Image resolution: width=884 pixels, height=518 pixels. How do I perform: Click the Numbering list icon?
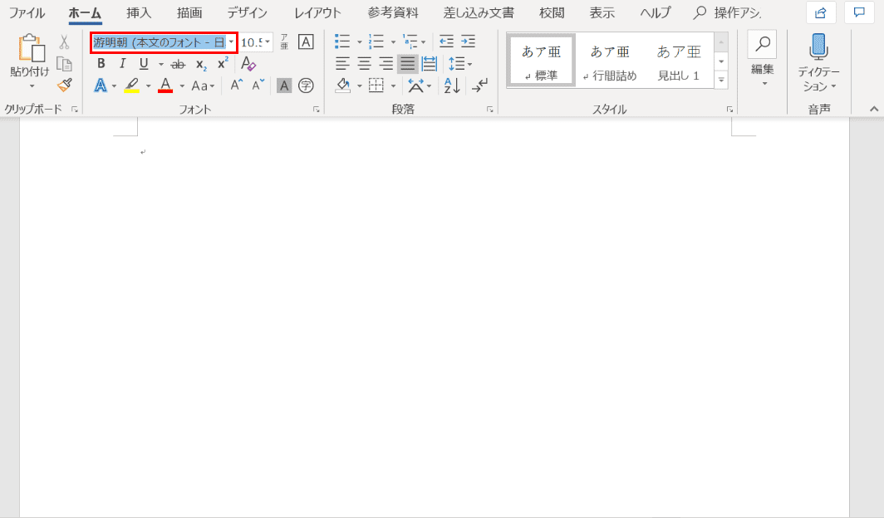coord(376,42)
